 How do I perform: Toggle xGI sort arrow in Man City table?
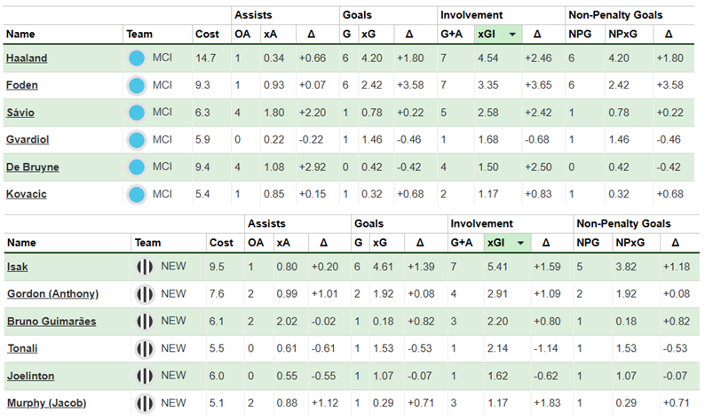point(512,35)
